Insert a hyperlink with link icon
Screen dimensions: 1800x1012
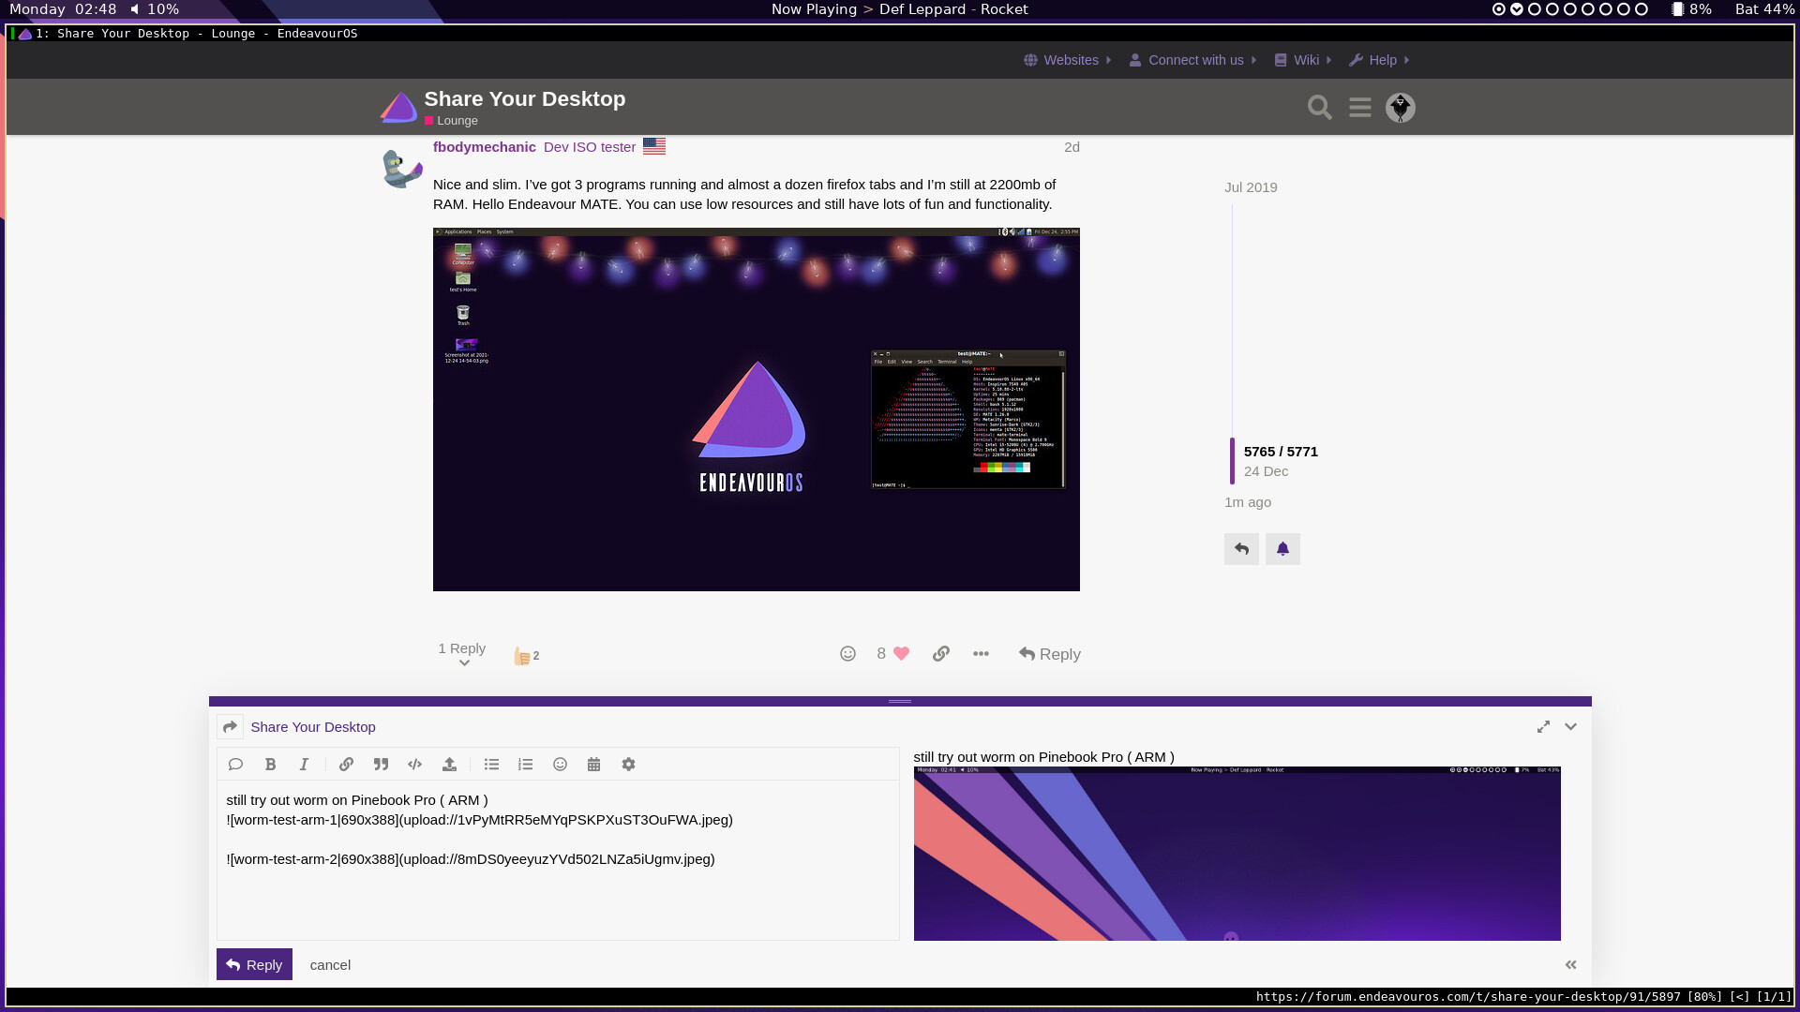(x=346, y=765)
